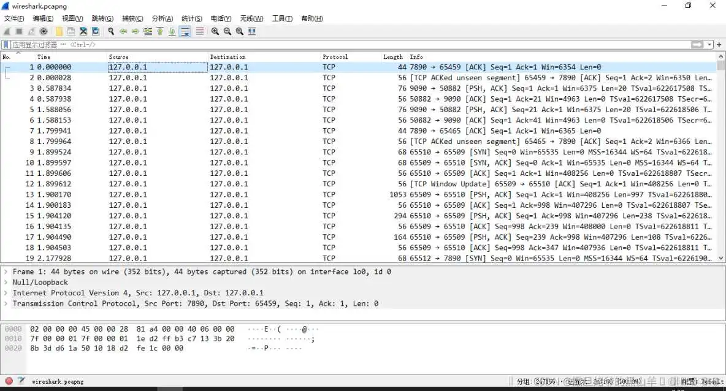Open the display filter history dropdown
The width and height of the screenshot is (726, 391).
(709, 44)
